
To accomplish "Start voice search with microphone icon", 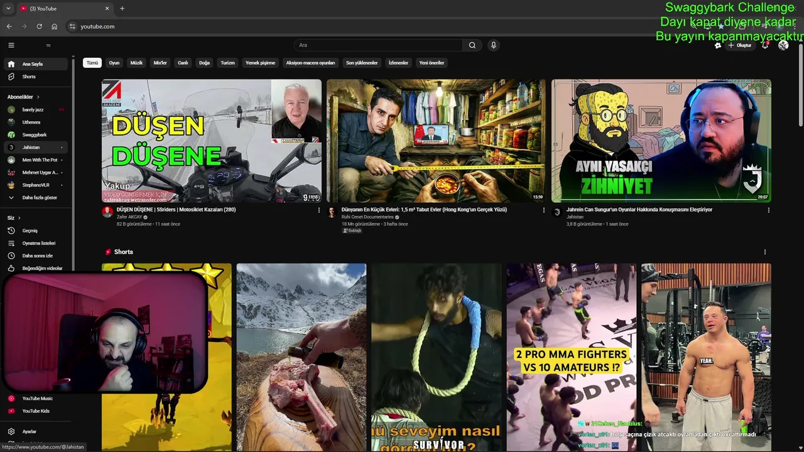I will [494, 45].
